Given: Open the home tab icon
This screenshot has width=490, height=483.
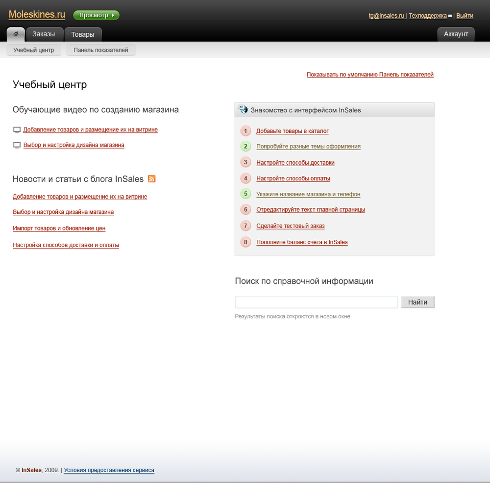Looking at the screenshot, I should point(16,34).
